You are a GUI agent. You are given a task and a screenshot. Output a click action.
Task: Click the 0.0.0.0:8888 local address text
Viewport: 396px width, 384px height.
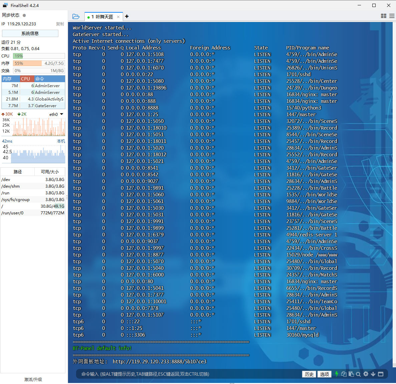[142, 108]
